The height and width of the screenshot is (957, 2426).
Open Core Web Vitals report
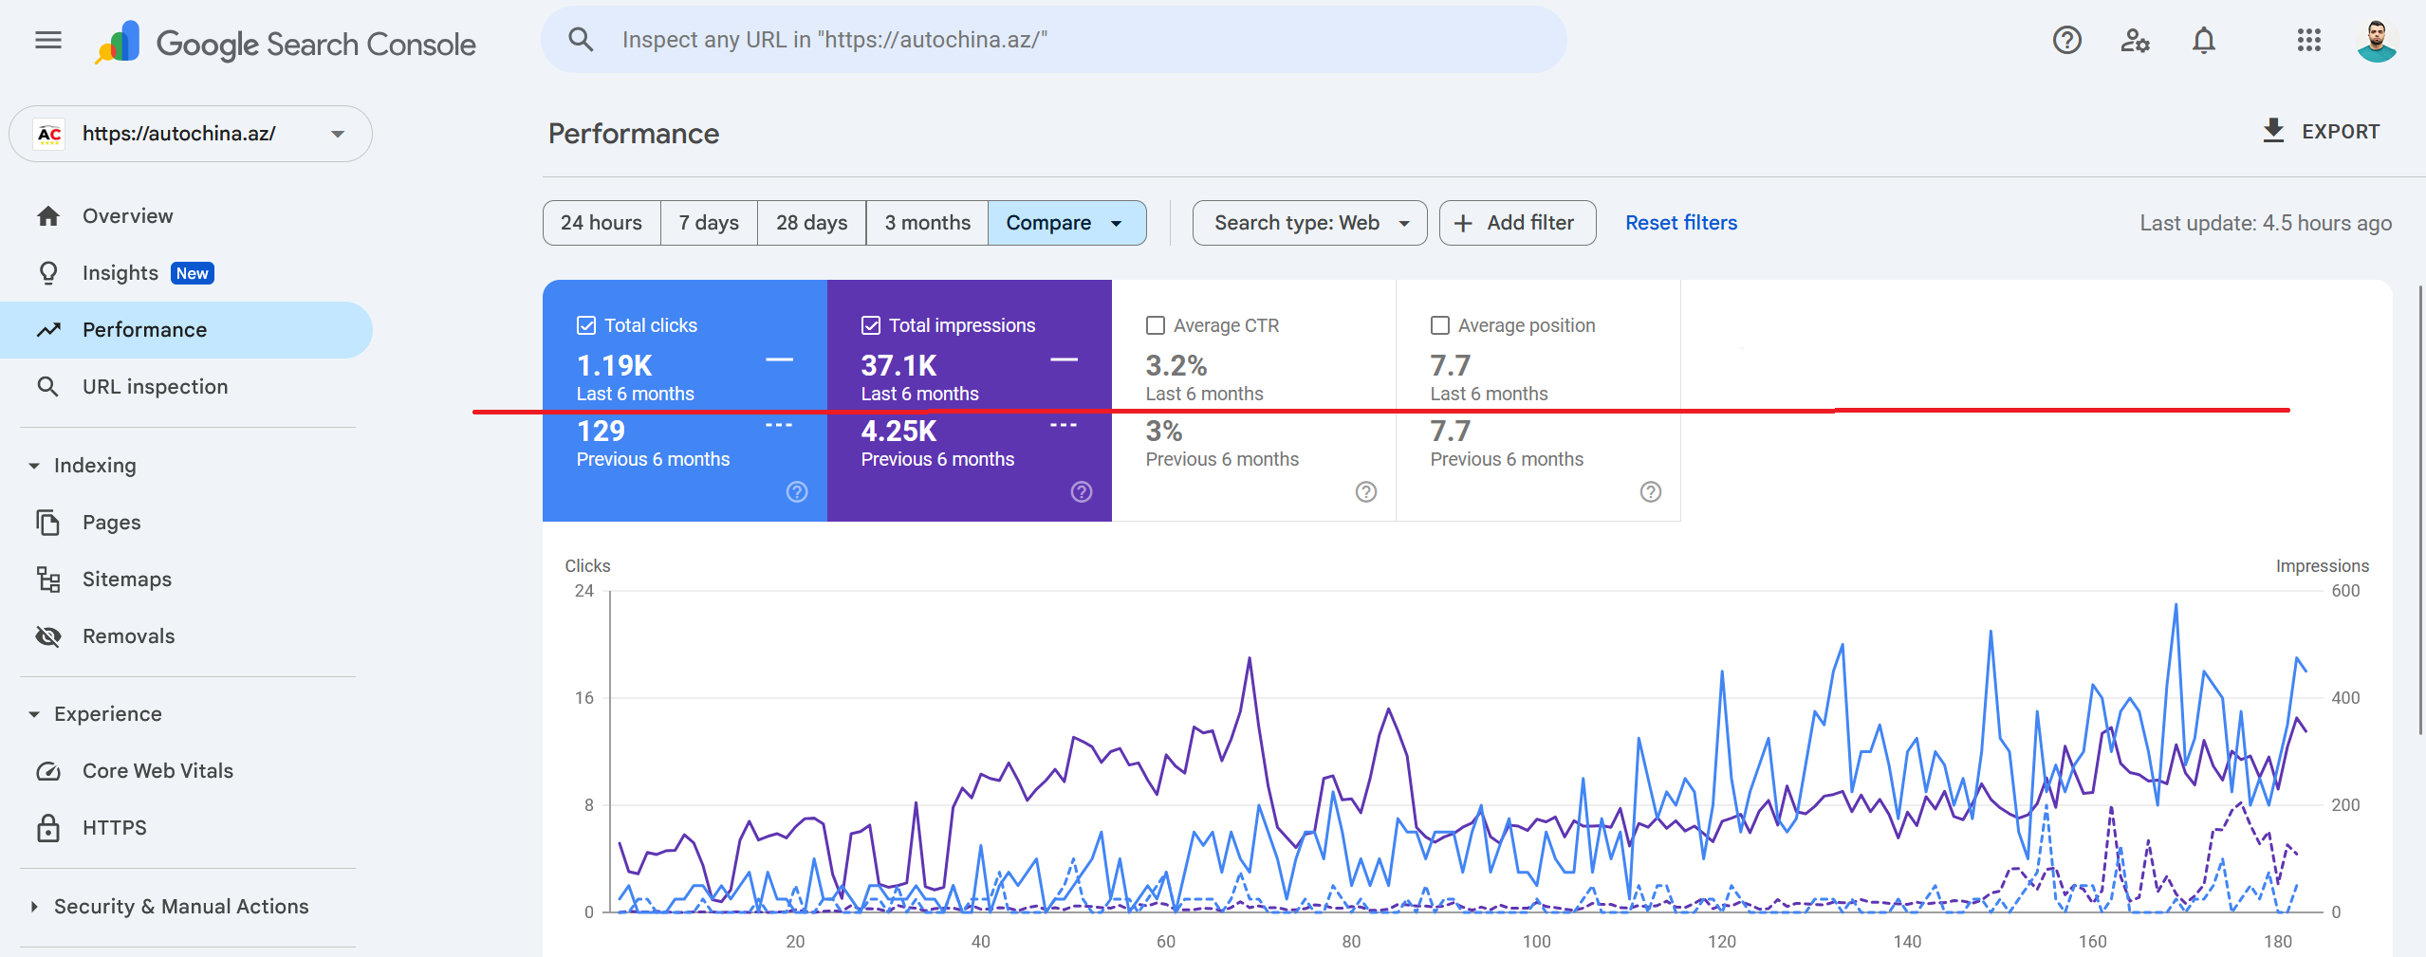157,771
